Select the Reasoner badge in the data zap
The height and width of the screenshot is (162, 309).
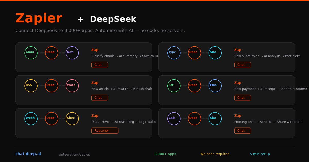point(105,130)
